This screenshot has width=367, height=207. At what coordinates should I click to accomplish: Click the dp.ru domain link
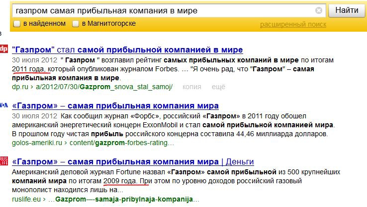tap(20, 87)
